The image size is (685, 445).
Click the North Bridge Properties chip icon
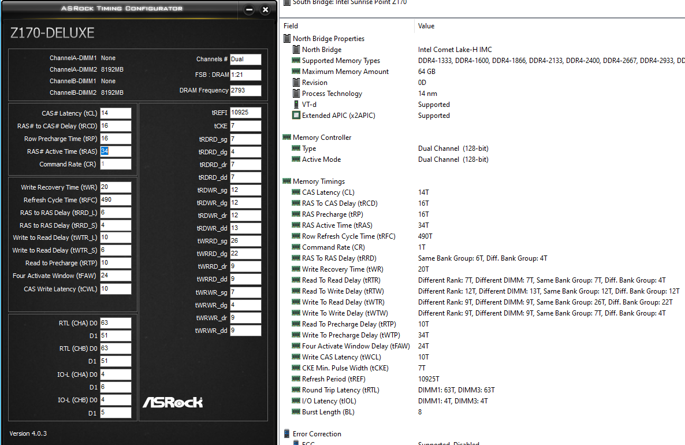[287, 39]
